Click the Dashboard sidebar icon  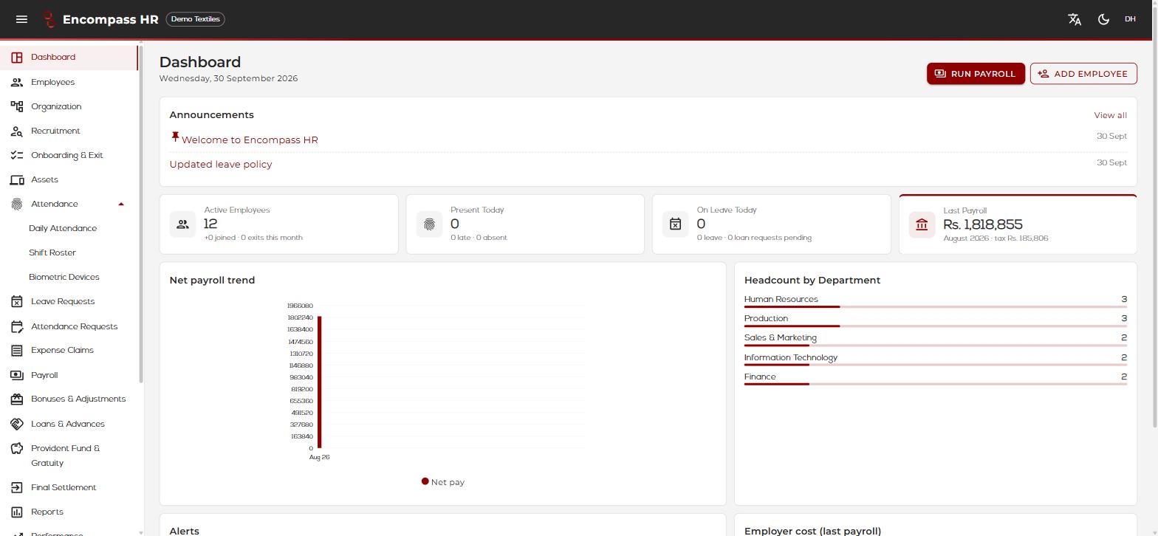pos(17,58)
